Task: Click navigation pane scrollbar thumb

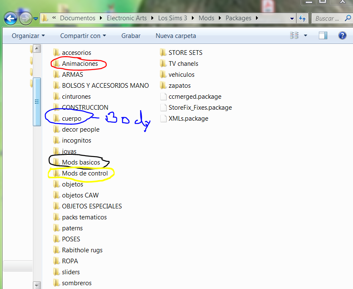Action: point(37,102)
